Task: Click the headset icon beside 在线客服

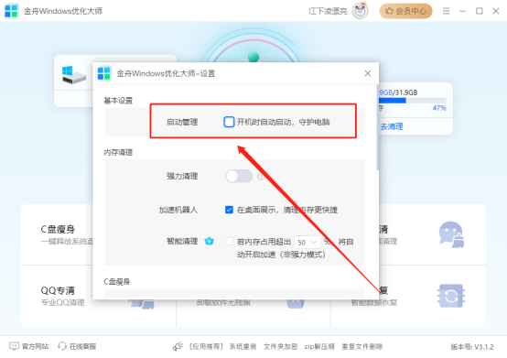Action: (62, 346)
